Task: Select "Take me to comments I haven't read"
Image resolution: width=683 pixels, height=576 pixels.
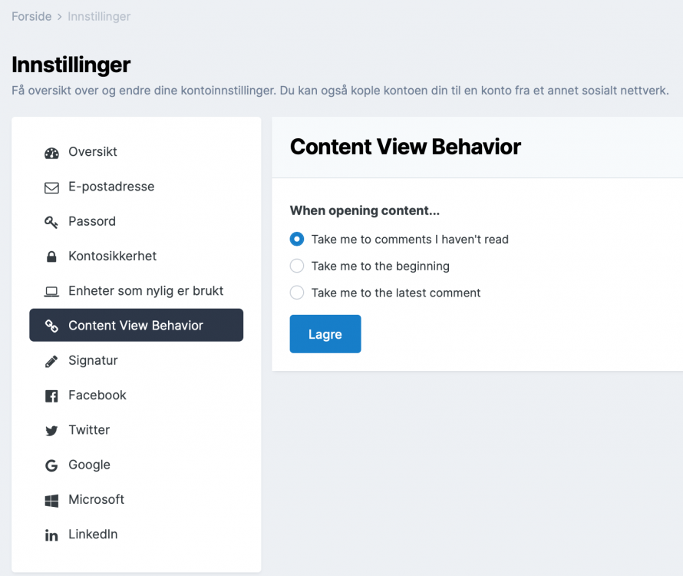Action: 297,240
